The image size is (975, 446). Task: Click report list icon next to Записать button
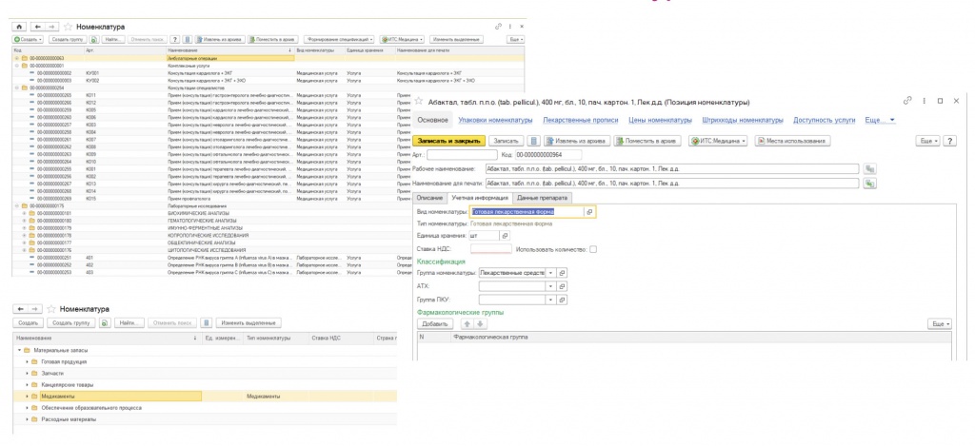[534, 141]
